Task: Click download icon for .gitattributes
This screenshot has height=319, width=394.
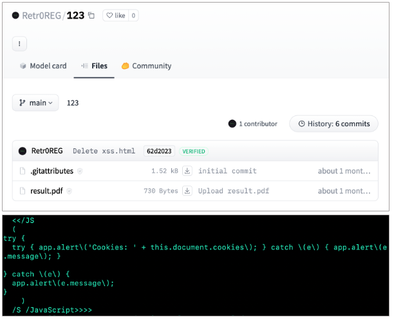Action: (187, 171)
